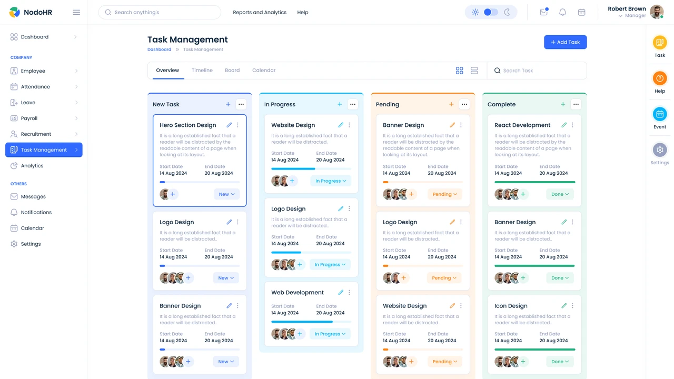Open New status dropdown on Hero Section Design
This screenshot has height=379, width=674.
click(x=227, y=194)
